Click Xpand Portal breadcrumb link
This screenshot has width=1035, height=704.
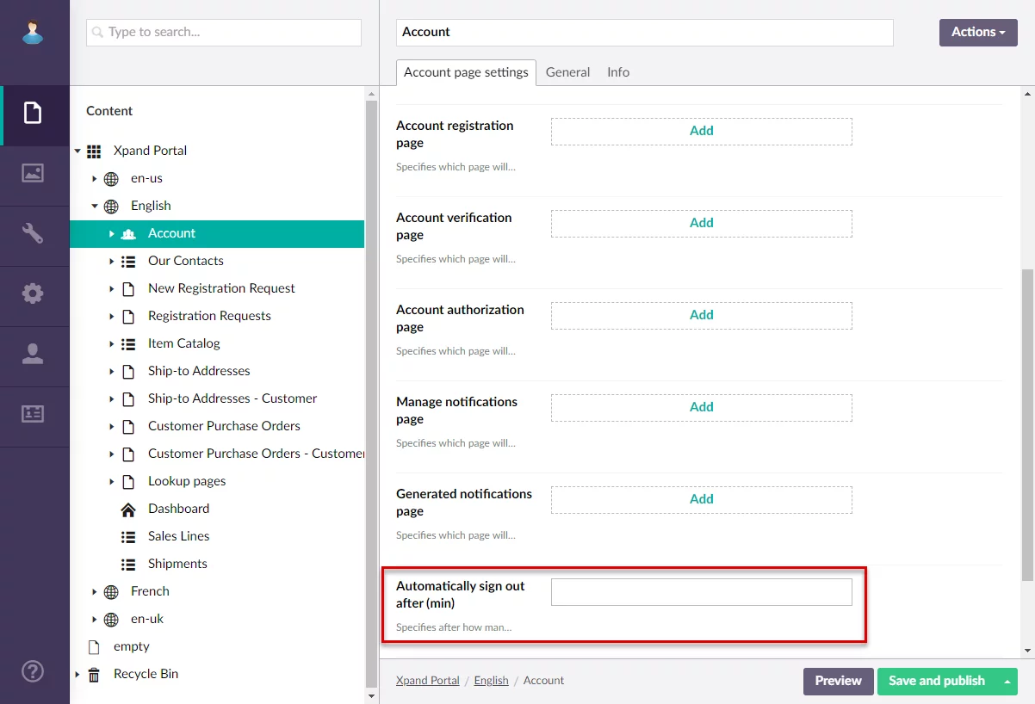[x=427, y=681]
